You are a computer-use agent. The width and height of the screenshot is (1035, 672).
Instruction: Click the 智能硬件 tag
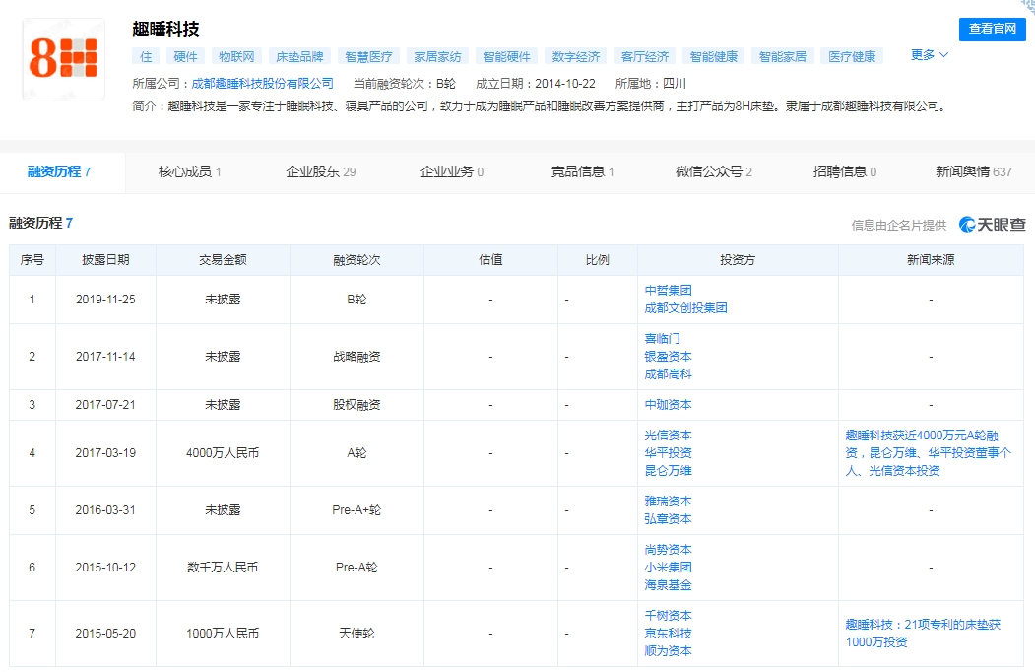coord(506,57)
